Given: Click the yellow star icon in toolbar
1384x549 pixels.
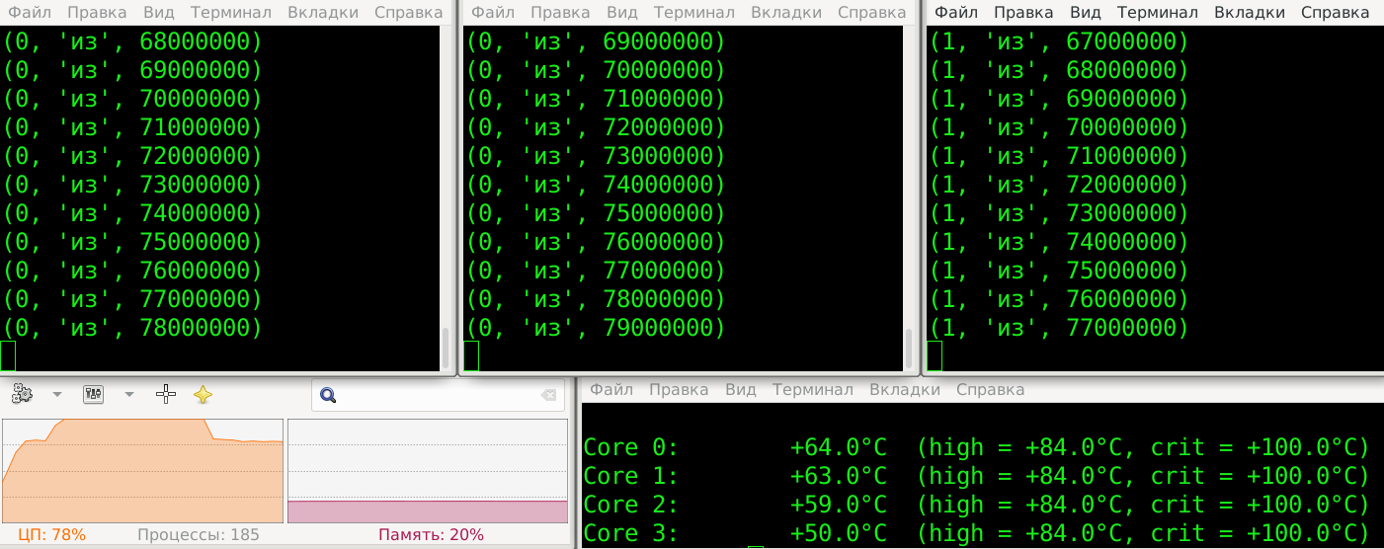Looking at the screenshot, I should coord(203,395).
